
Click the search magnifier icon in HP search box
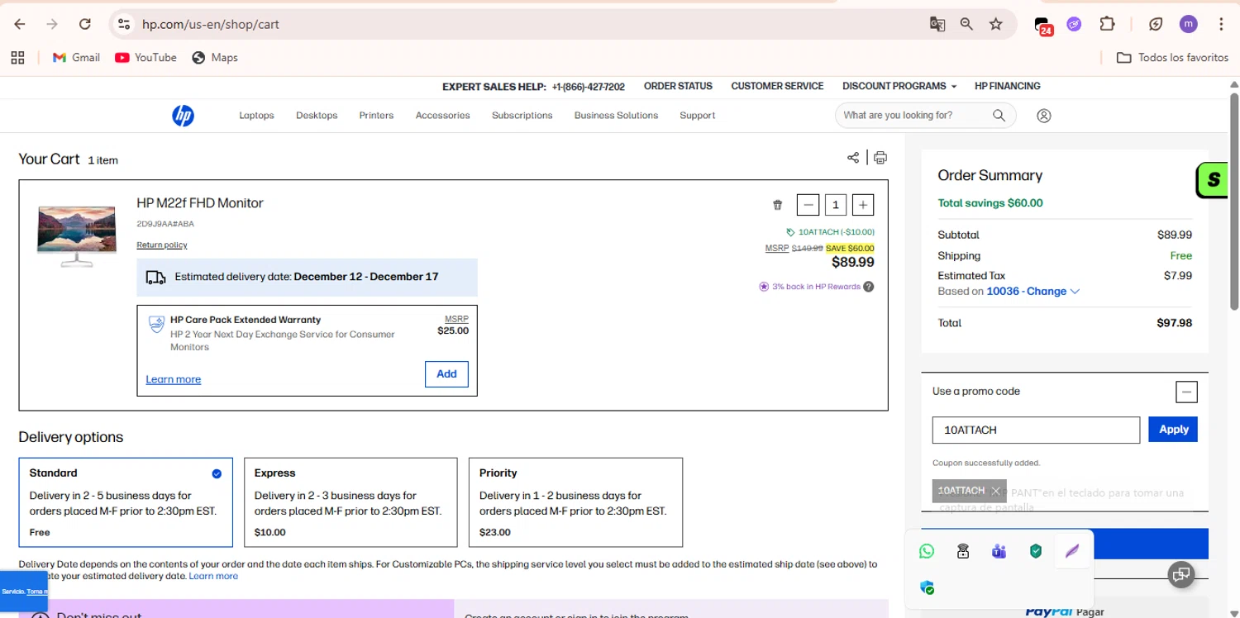coord(999,116)
